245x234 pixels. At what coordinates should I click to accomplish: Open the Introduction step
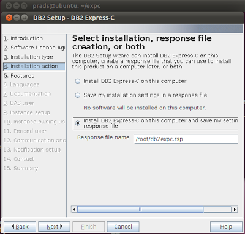click(x=23, y=38)
